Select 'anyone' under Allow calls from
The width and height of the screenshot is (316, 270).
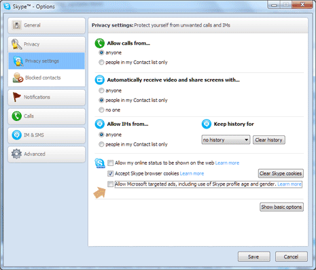click(x=101, y=52)
